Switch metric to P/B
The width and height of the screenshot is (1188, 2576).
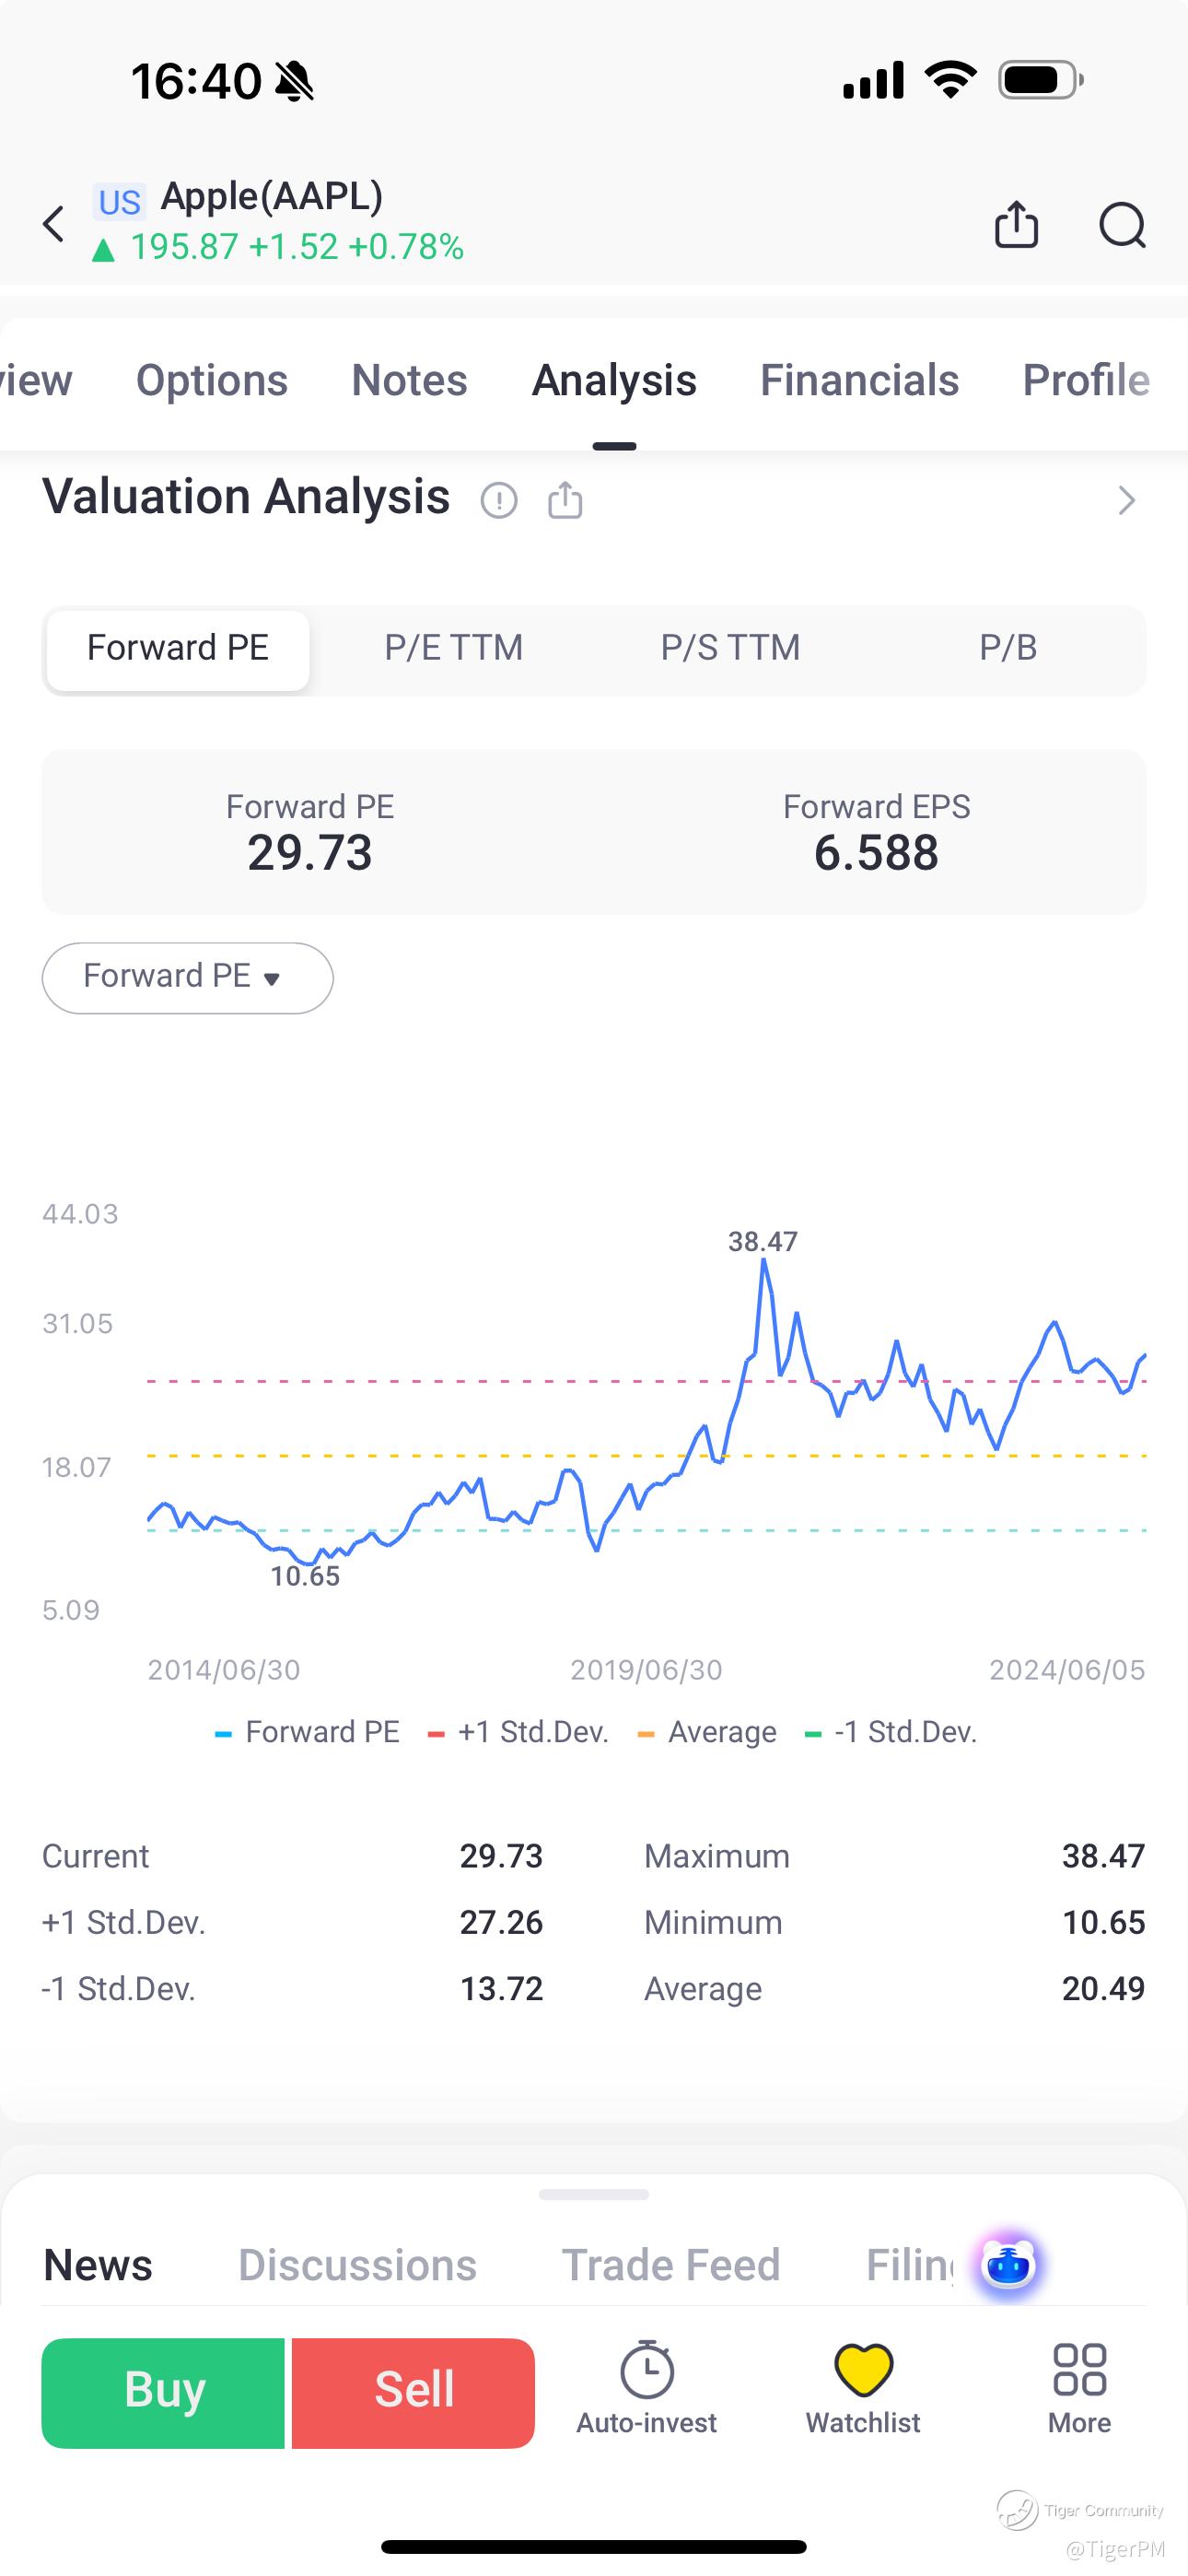(x=1008, y=648)
